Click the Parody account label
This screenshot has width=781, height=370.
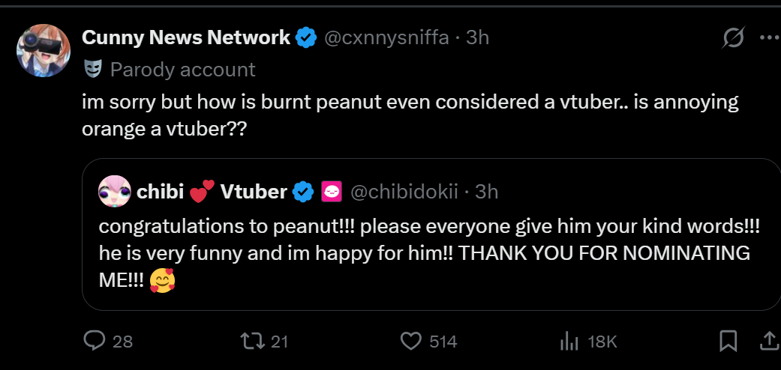182,70
